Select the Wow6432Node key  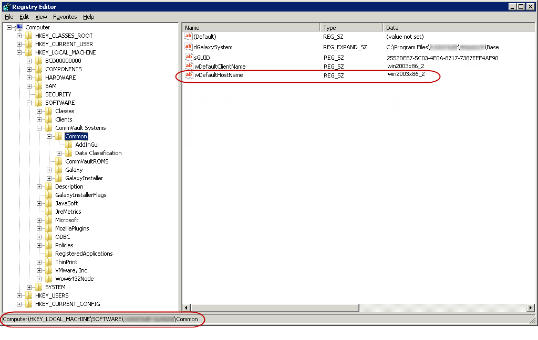coord(74,279)
